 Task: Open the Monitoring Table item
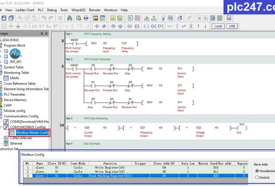point(16,73)
